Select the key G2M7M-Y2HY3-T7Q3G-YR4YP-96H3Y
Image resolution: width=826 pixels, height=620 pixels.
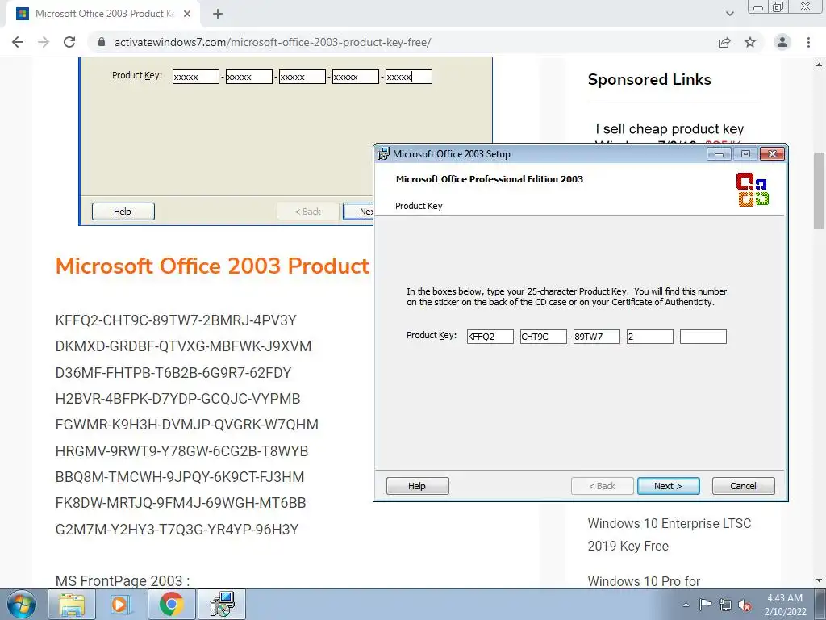click(177, 530)
